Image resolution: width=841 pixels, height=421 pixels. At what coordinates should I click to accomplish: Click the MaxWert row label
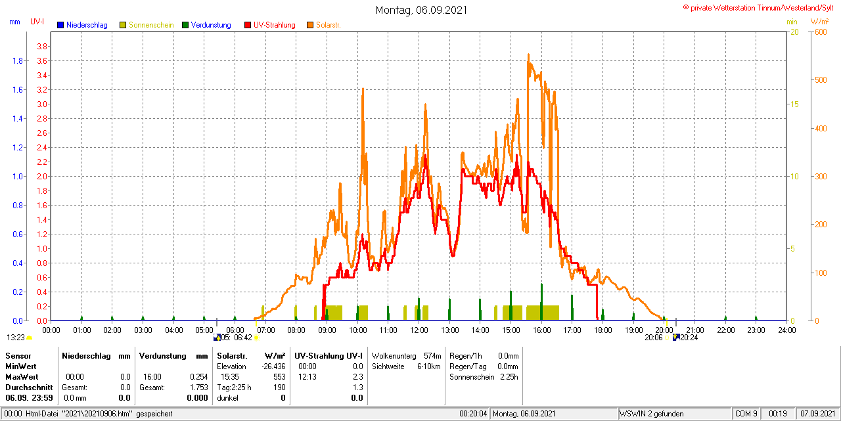pyautogui.click(x=22, y=376)
